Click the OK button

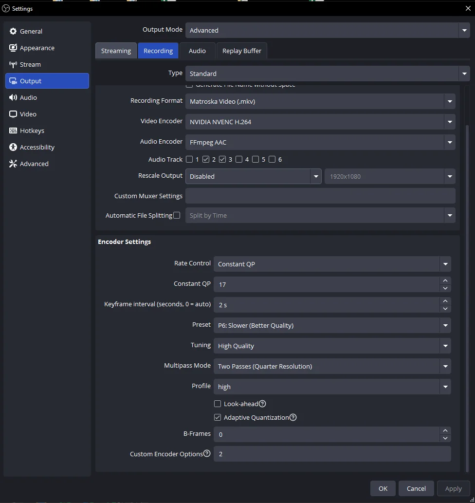383,488
